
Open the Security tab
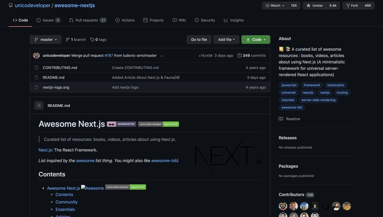tap(205, 20)
